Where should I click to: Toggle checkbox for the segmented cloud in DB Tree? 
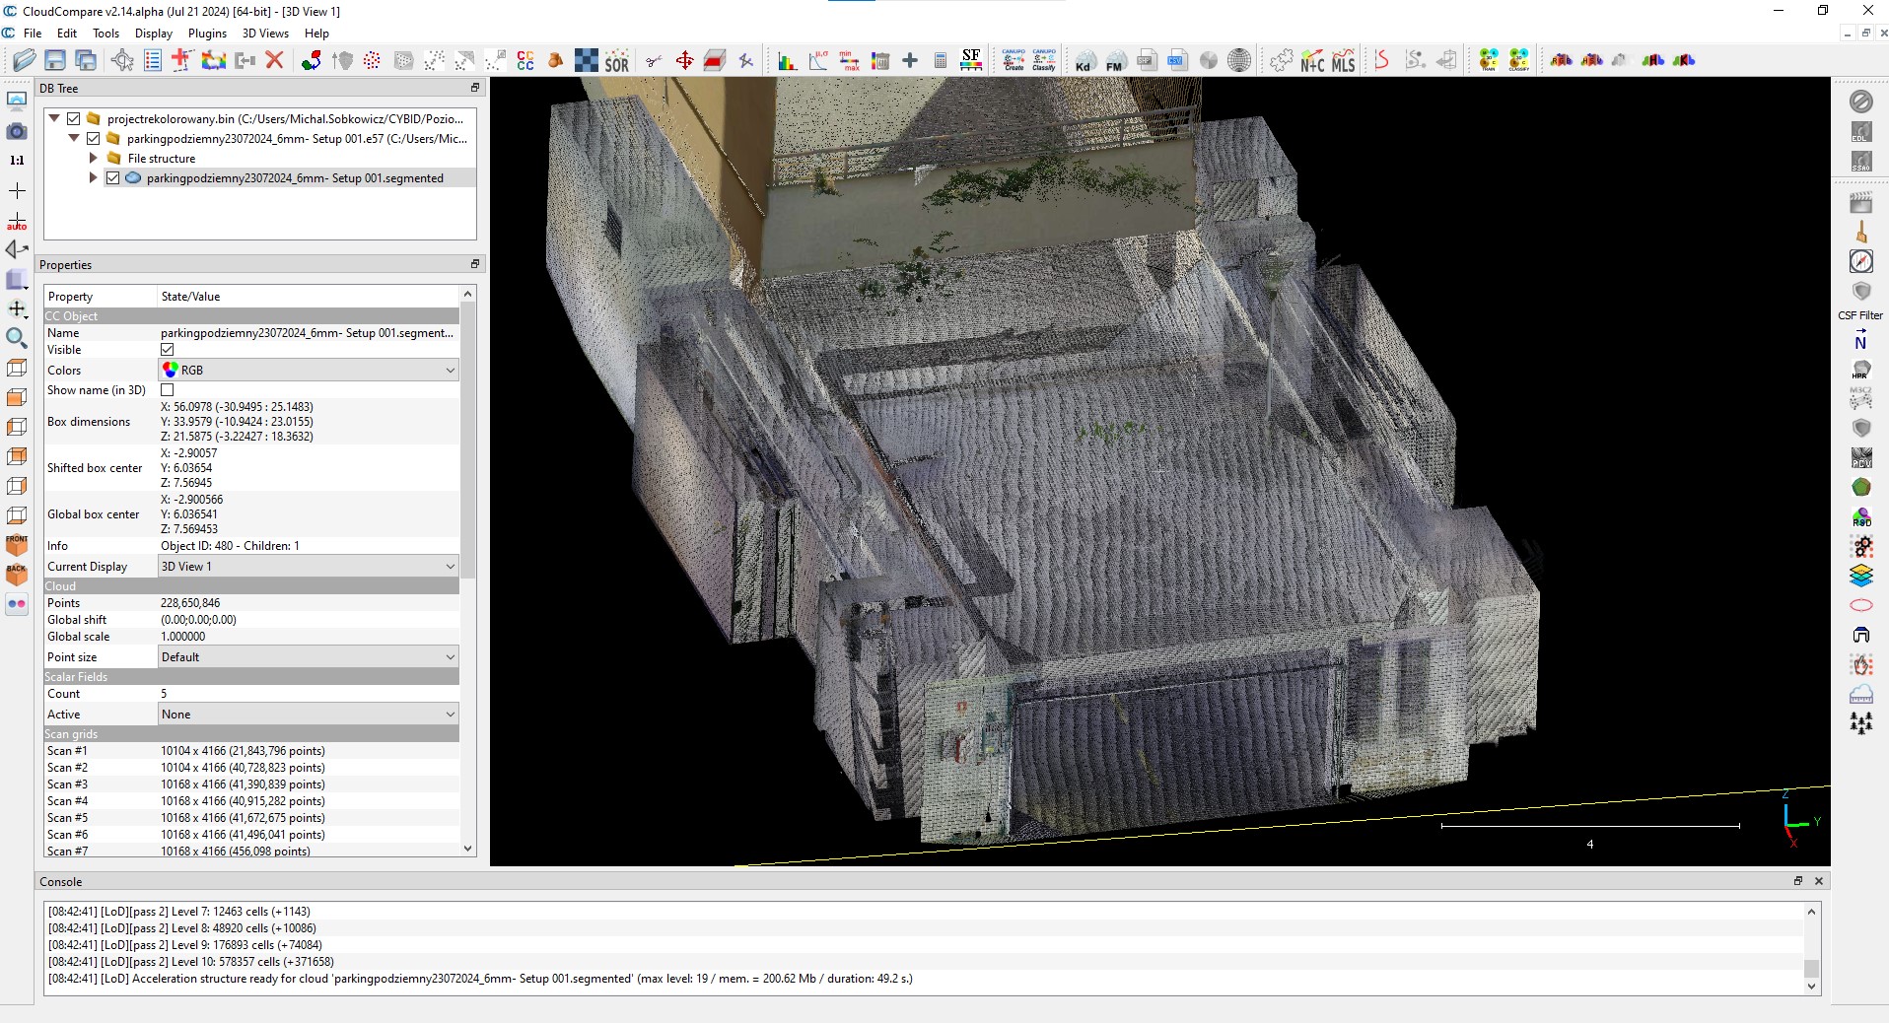tap(113, 178)
